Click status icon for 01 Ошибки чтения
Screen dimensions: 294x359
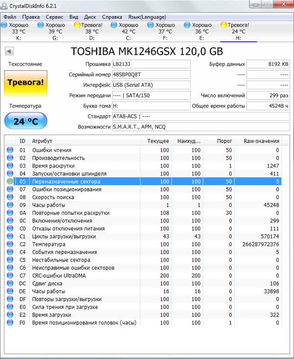[x=10, y=150]
